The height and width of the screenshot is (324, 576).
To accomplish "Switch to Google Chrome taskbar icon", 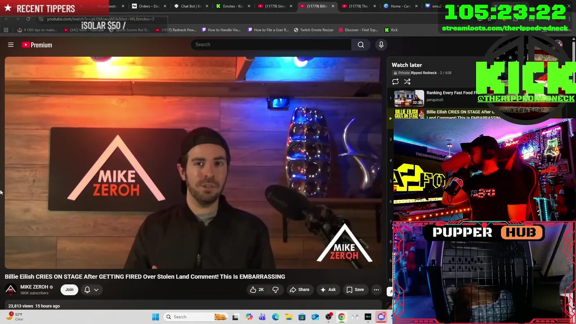I will 342,317.
